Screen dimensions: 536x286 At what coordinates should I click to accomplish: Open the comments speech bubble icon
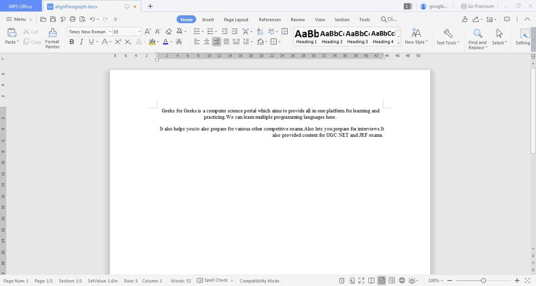point(507,19)
